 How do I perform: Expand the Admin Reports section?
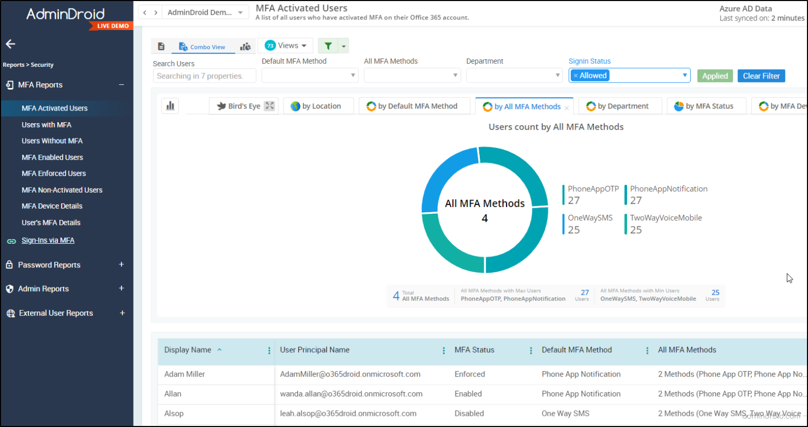click(122, 289)
